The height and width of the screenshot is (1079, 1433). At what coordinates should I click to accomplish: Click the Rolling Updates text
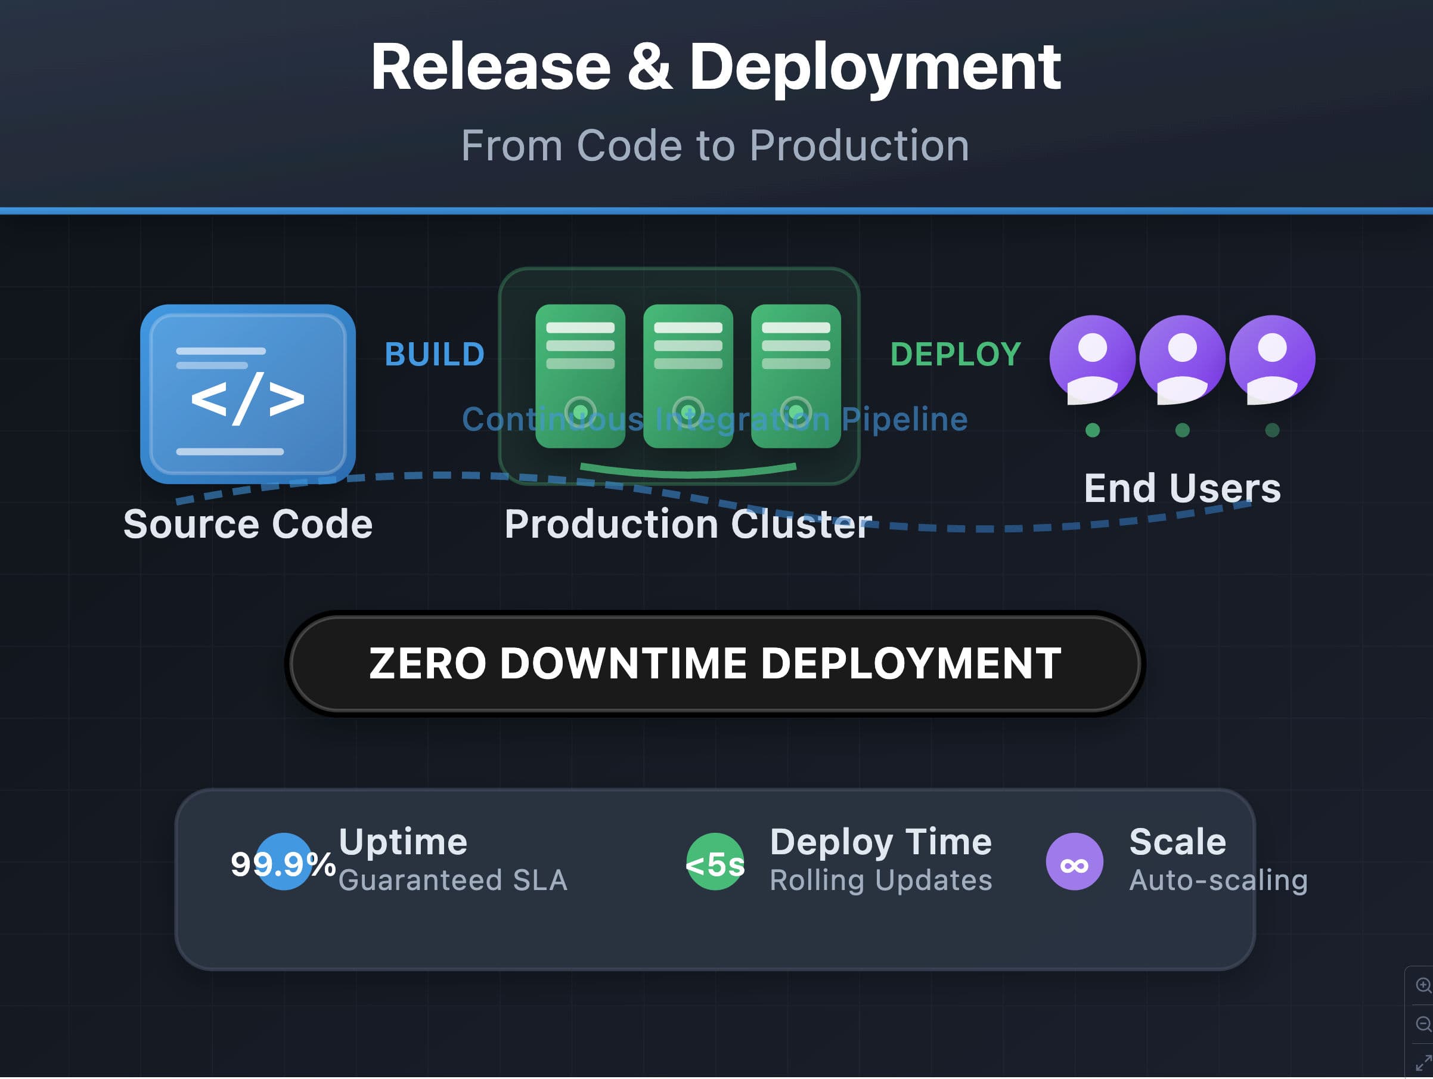click(x=880, y=880)
